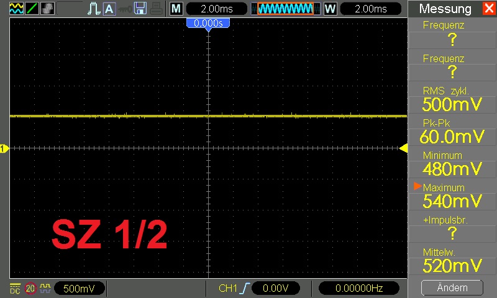Viewport: 497px width, 298px height.
Task: Select the W timebase 2.00ms value
Action: pos(371,9)
